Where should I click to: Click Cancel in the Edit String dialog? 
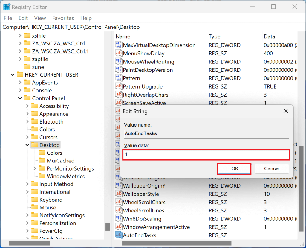[x=272, y=168]
